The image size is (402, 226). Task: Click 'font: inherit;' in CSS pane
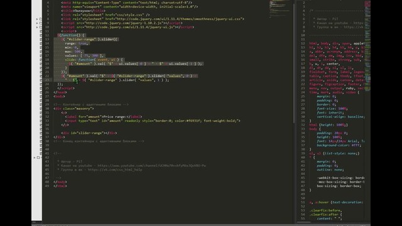pyautogui.click(x=330, y=113)
